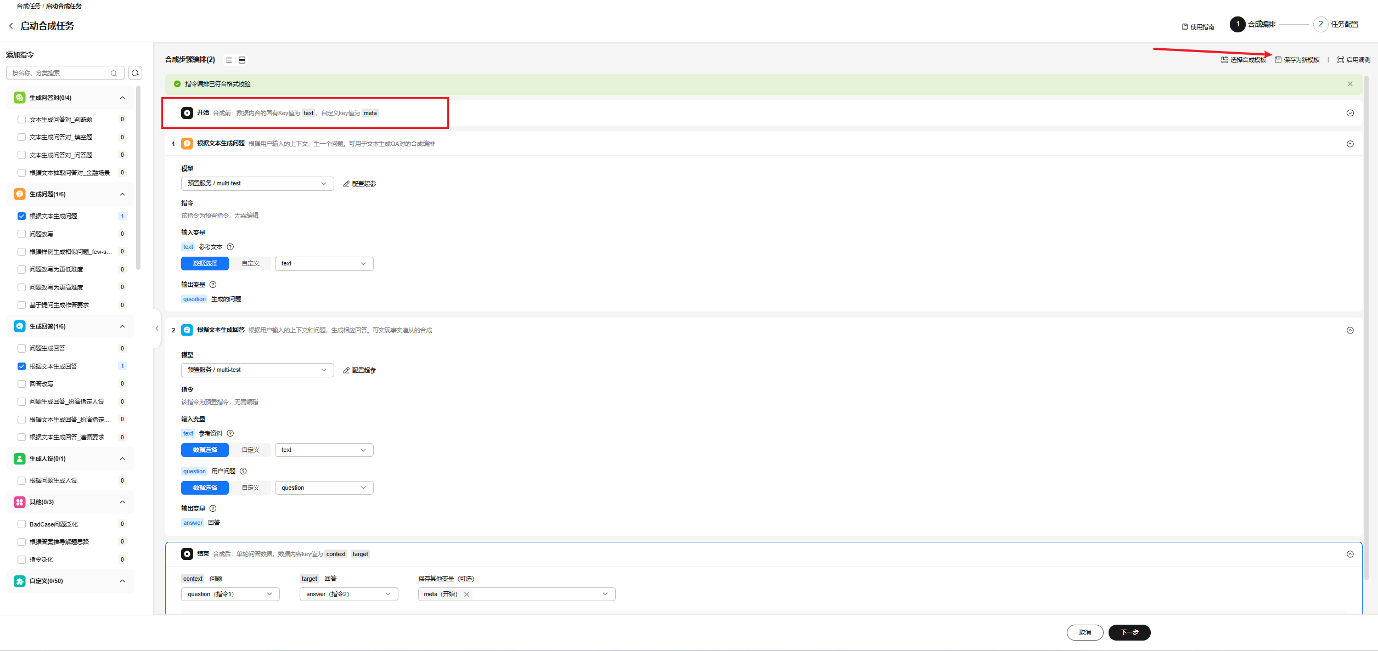Enable the BadCase问题泛化 checkbox
The width and height of the screenshot is (1378, 651).
[22, 524]
